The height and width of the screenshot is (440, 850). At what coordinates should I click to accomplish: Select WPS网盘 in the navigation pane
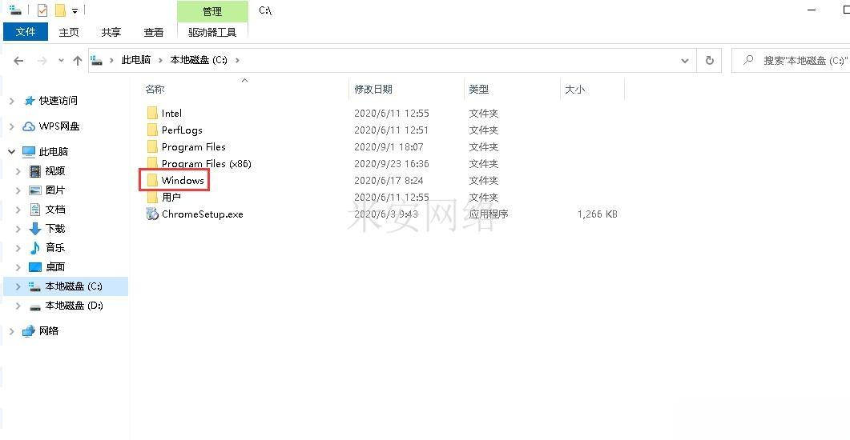(x=59, y=126)
